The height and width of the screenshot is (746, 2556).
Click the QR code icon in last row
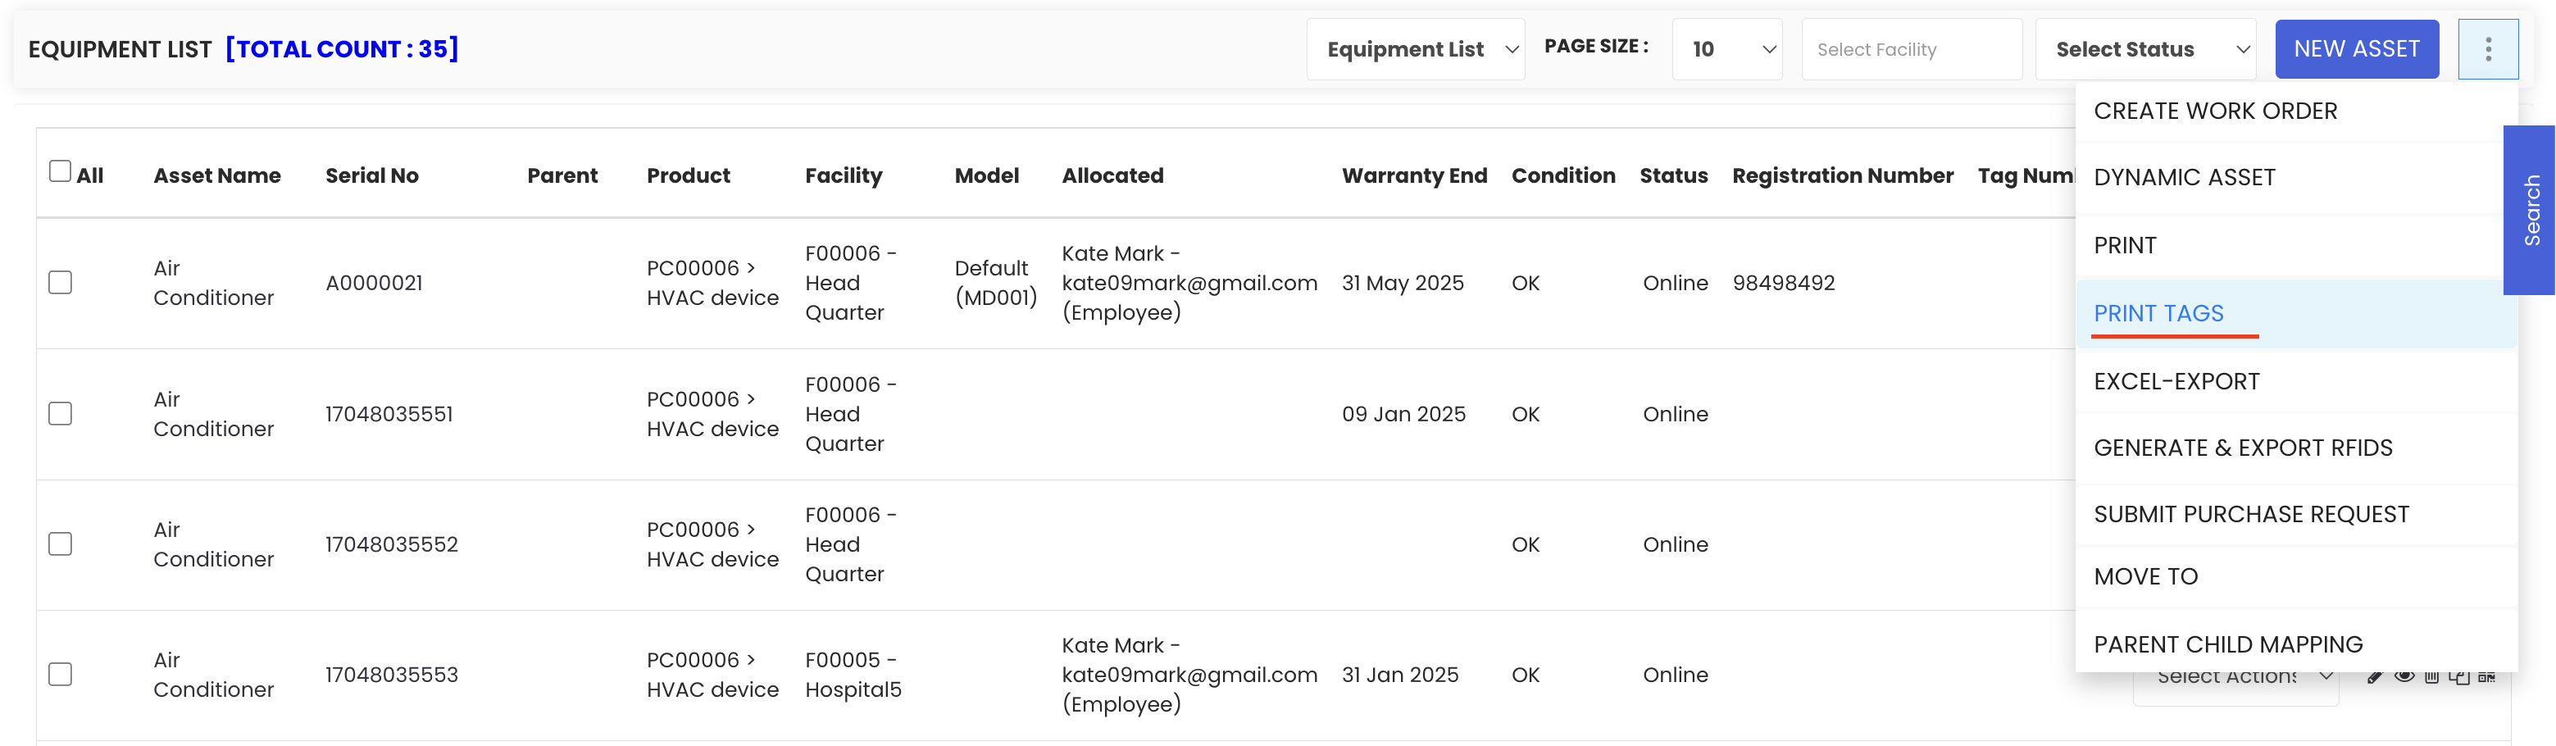2486,678
